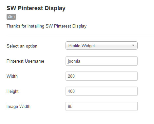Click the Width label
Viewport: 154px width, 124px height.
(12, 76)
